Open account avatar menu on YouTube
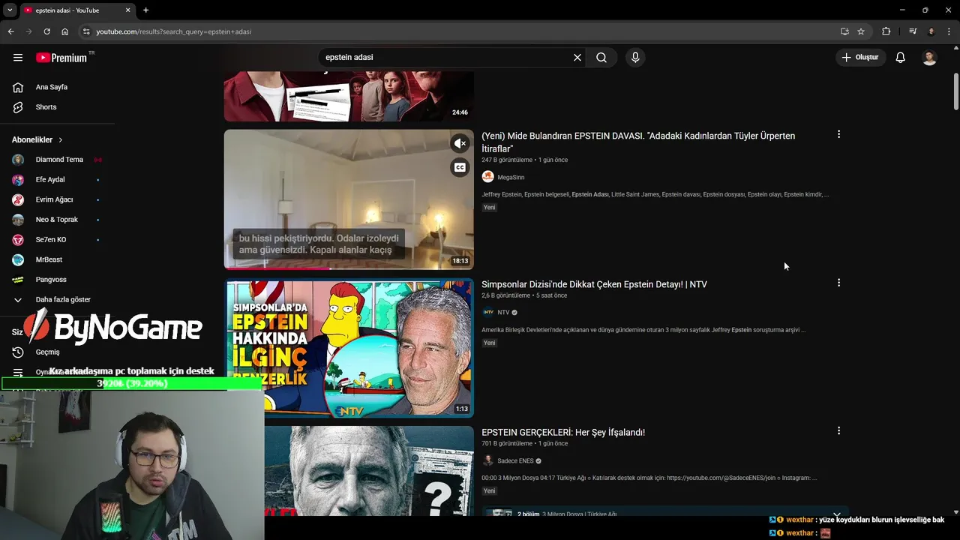This screenshot has width=960, height=540. point(929,58)
